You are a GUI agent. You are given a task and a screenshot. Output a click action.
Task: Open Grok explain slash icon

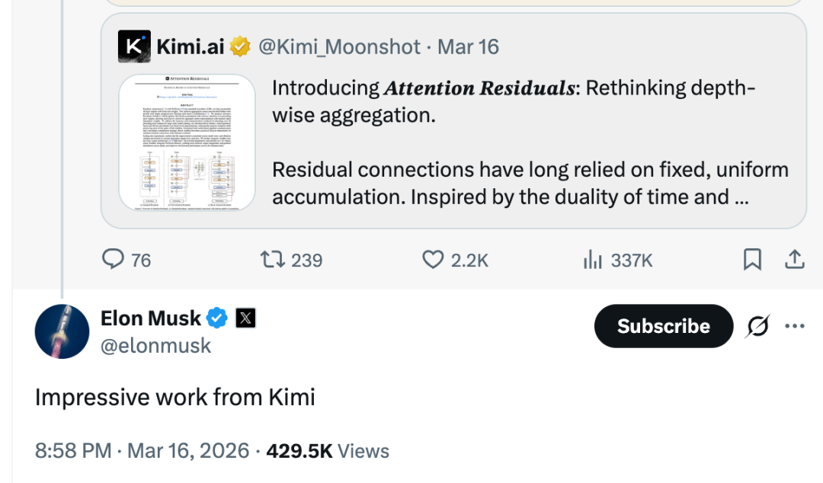click(x=758, y=326)
